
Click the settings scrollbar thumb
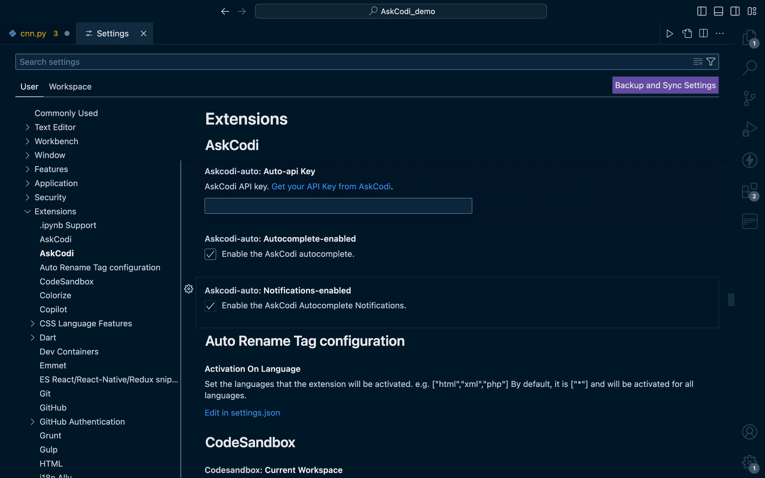tap(731, 300)
